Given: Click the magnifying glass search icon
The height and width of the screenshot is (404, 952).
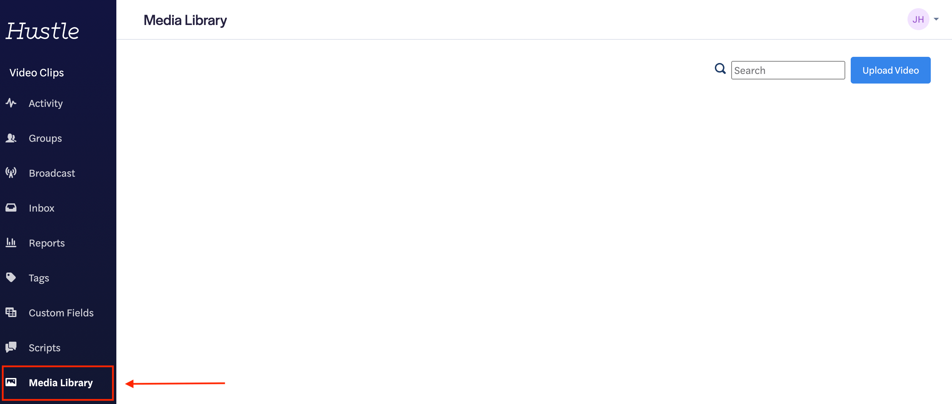Looking at the screenshot, I should 720,69.
